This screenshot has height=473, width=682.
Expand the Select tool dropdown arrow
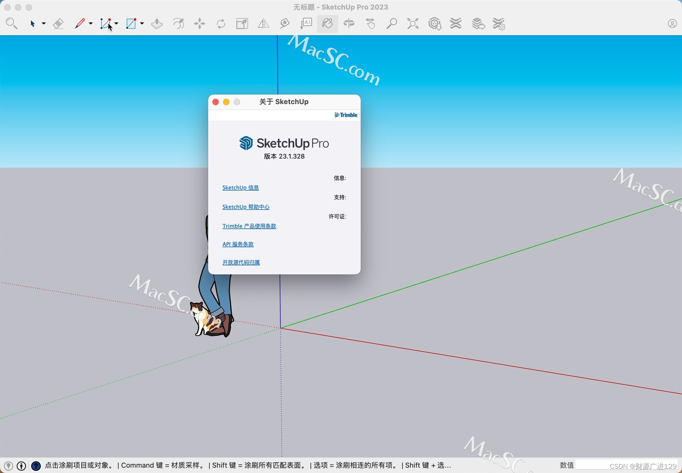click(44, 24)
